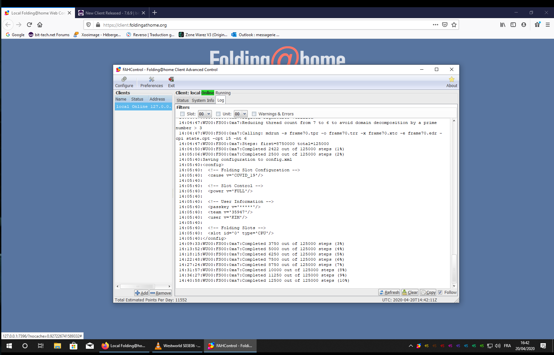Open Westworld VLC window from taskbar
The image size is (554, 355).
coord(178,346)
